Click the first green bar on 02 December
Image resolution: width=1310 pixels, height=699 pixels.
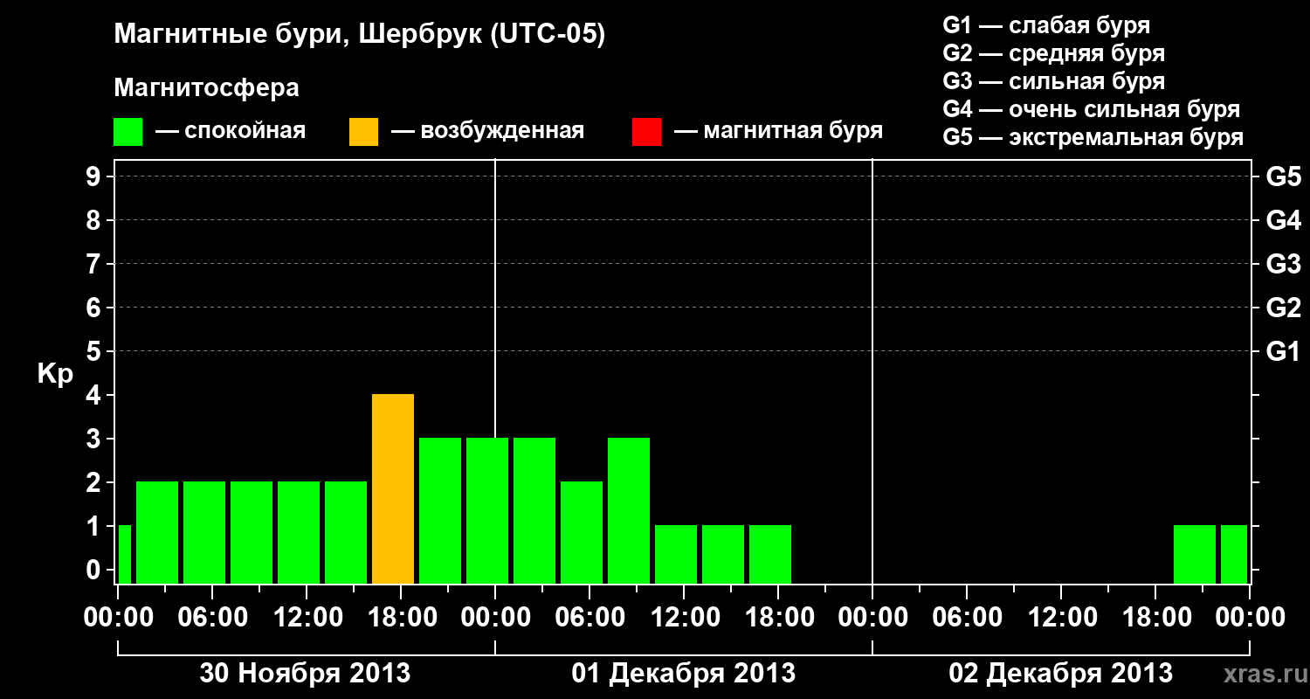(1195, 554)
